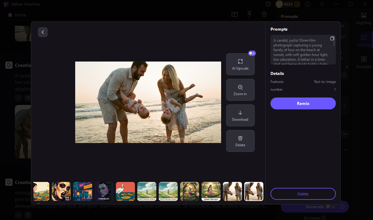Expand the chevron on the right edge
Viewport: 373px width, 220px height.
click(x=344, y=133)
